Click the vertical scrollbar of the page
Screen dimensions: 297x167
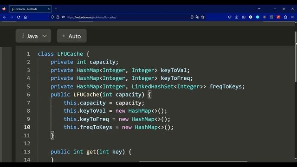[x=296, y=57]
